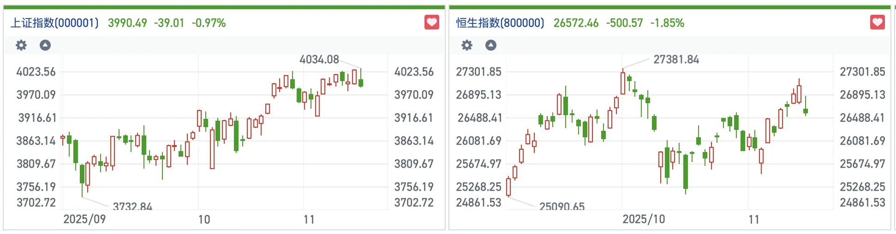896x234 pixels.
Task: Click the 26572.46 latest price of 恒生指数
Action: pos(576,23)
